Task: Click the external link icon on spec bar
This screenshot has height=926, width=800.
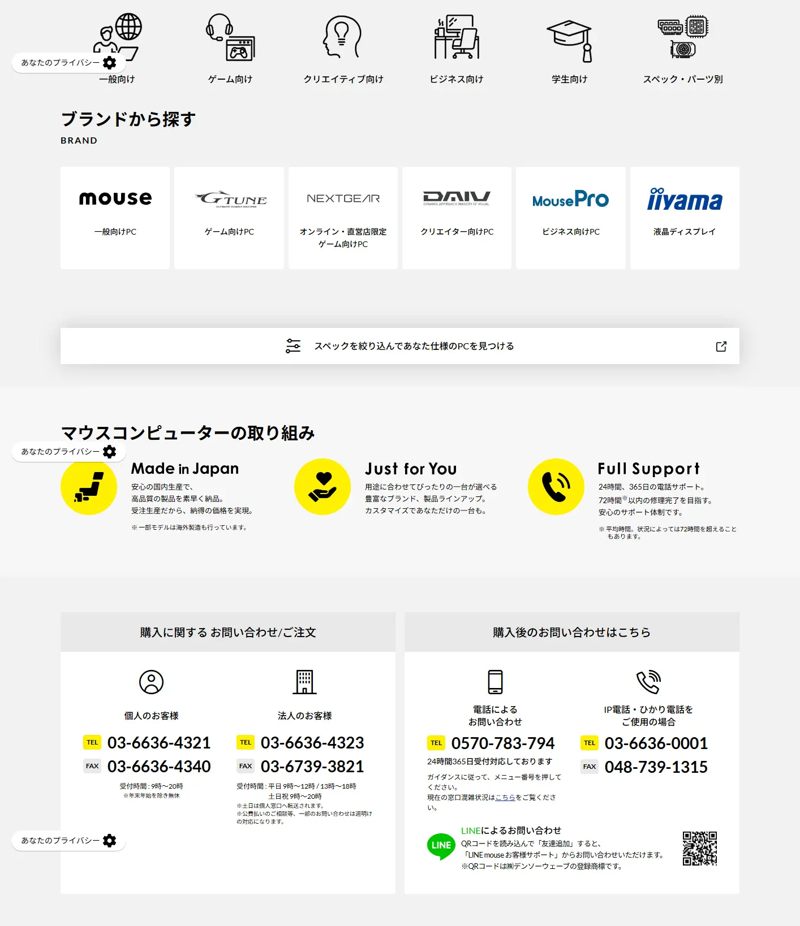Action: coord(721,346)
